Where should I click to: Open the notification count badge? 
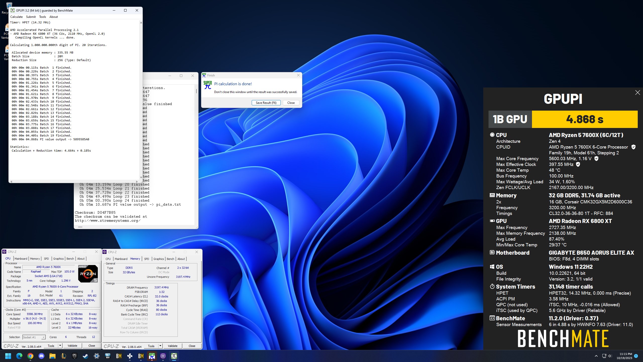pyautogui.click(x=636, y=356)
